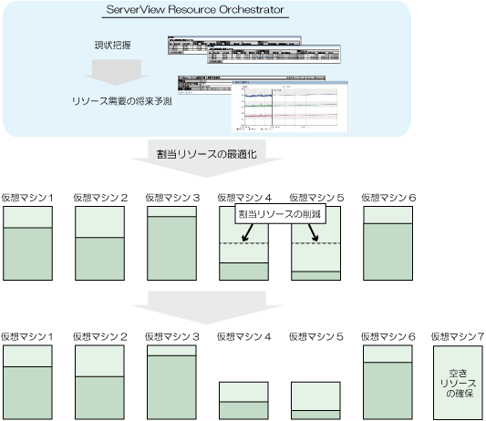486x421 pixels.
Task: Click the top row 仮想マシン５ label
Action: coord(316,198)
